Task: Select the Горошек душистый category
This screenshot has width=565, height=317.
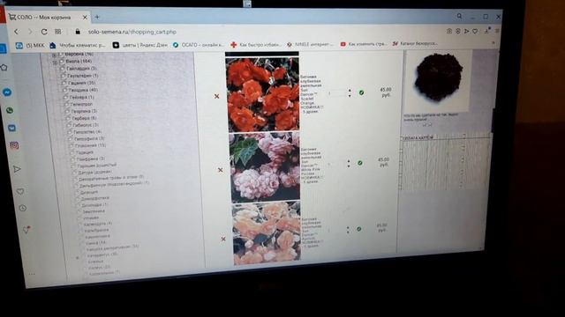Action: coord(97,166)
